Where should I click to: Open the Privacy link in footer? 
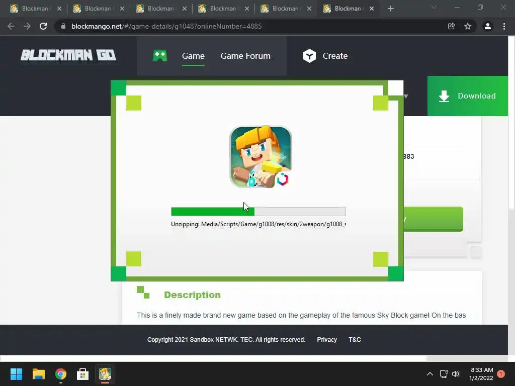(x=327, y=340)
